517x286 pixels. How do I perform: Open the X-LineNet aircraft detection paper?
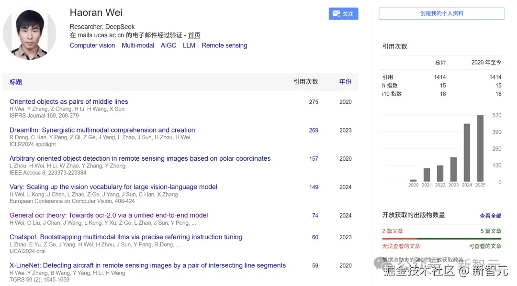pyautogui.click(x=147, y=265)
